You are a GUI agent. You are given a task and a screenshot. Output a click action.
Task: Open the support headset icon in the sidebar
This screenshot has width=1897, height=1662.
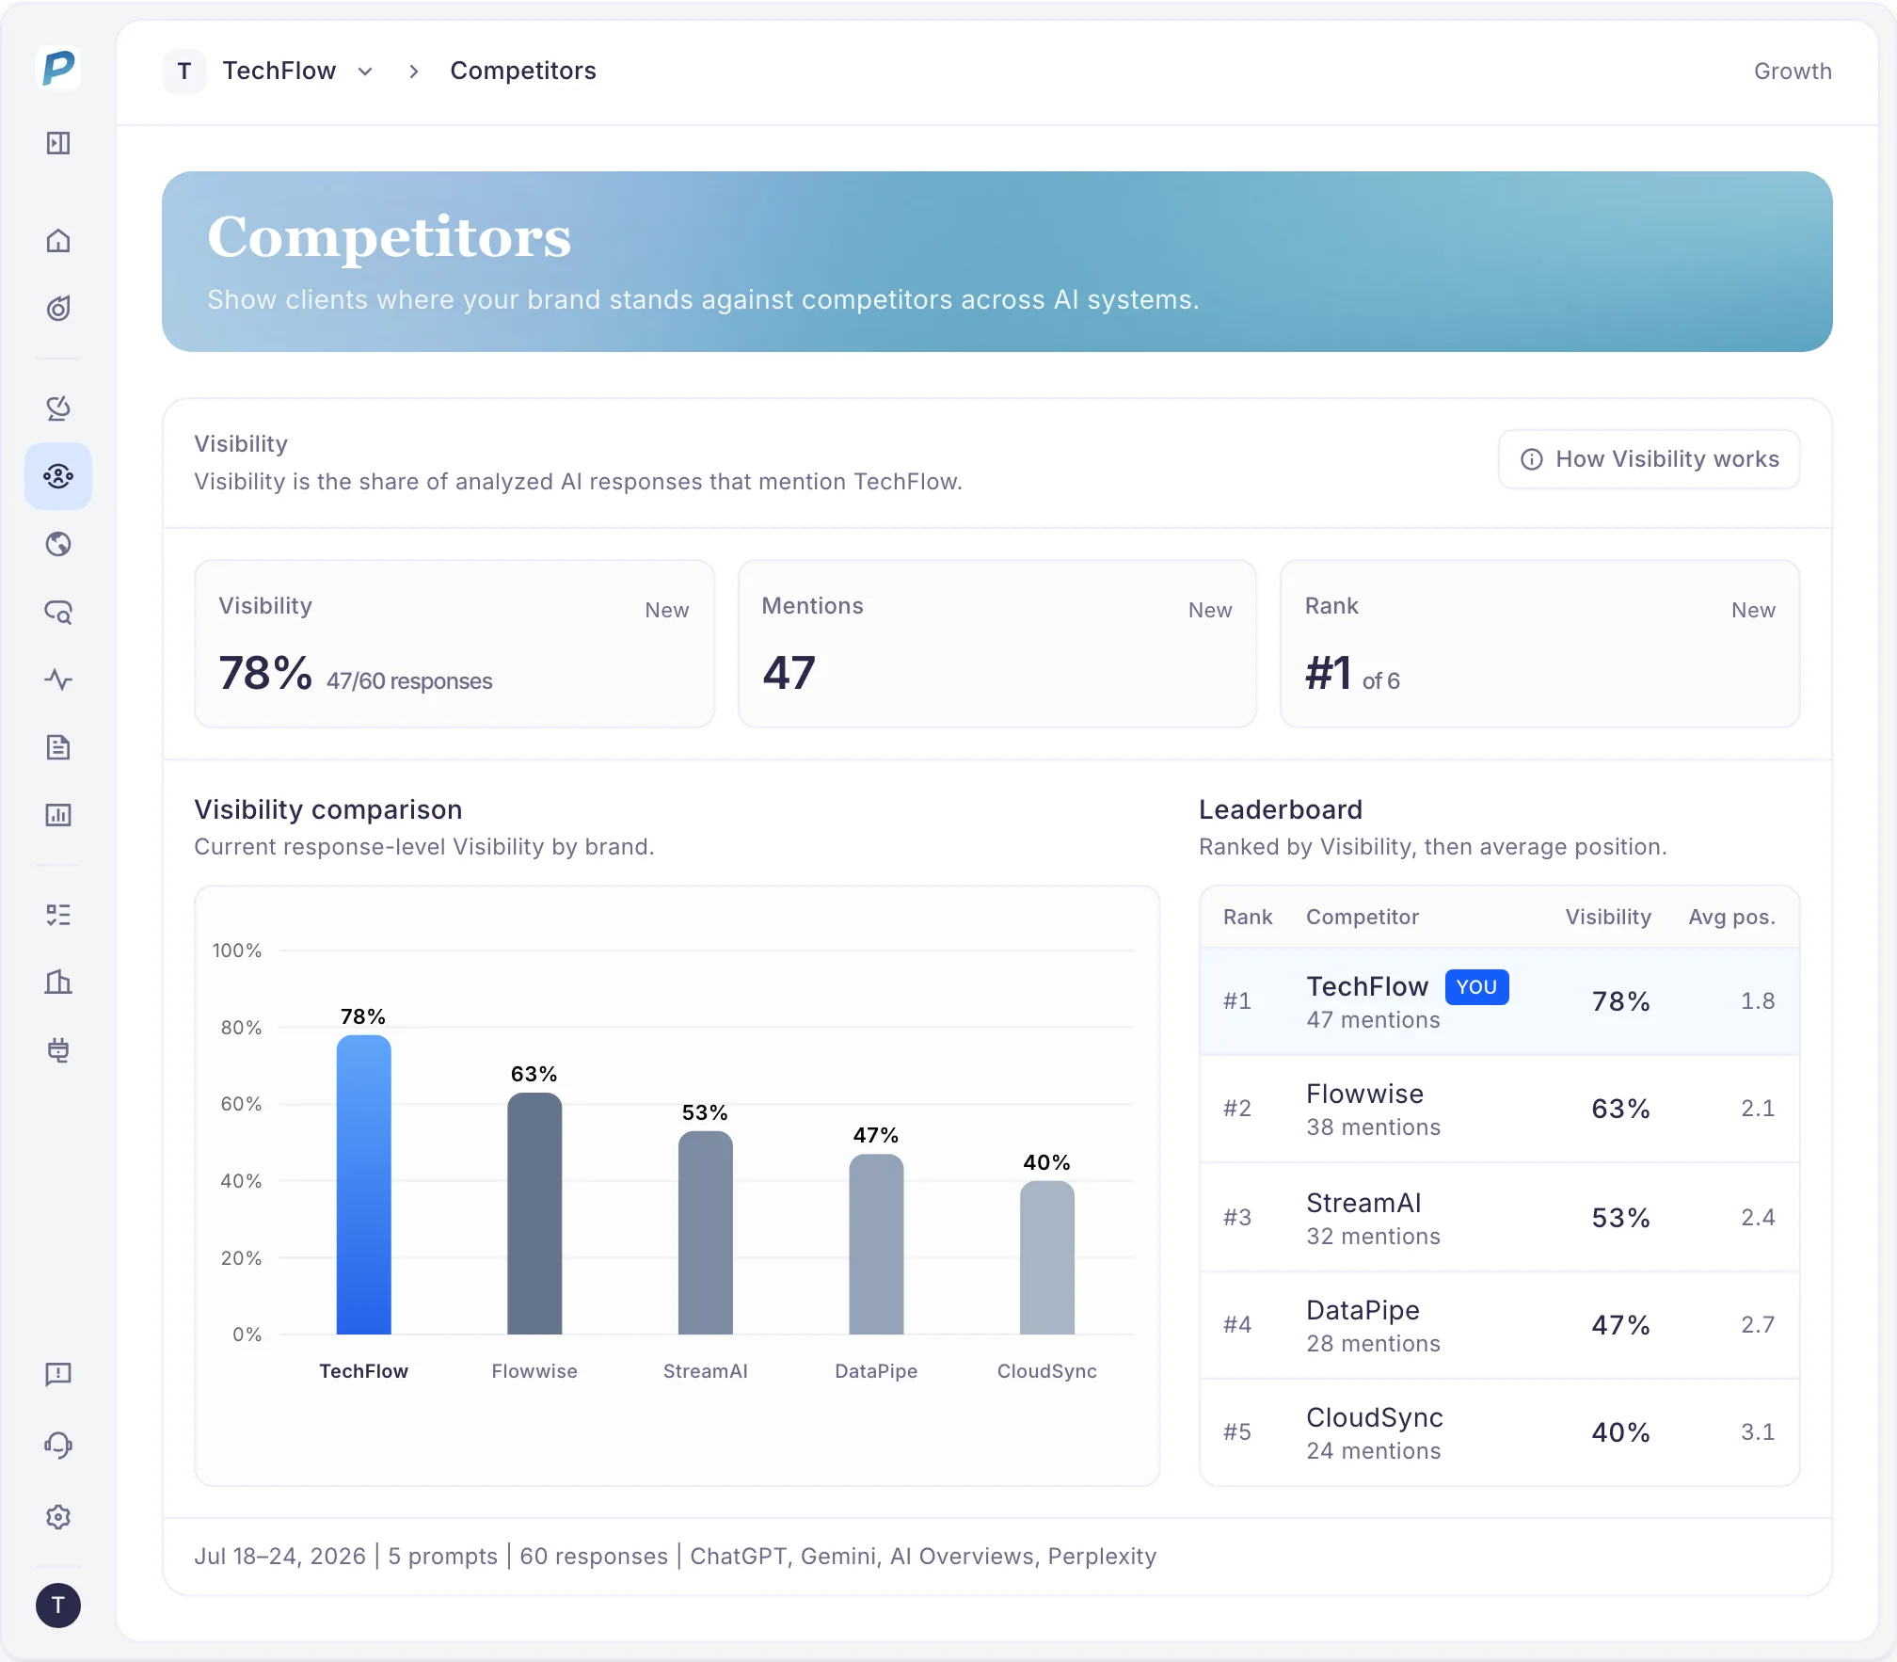(58, 1446)
